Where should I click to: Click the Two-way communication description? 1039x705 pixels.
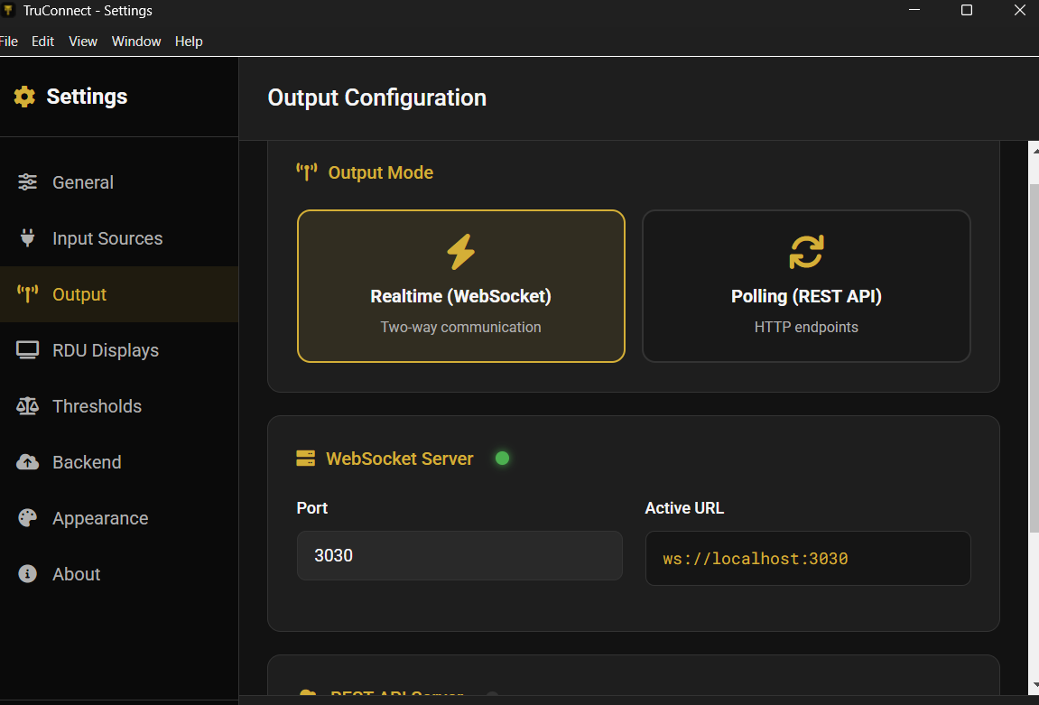460,327
